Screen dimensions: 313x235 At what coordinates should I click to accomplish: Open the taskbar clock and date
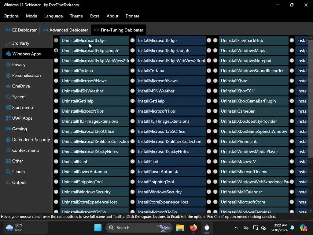click(279, 228)
